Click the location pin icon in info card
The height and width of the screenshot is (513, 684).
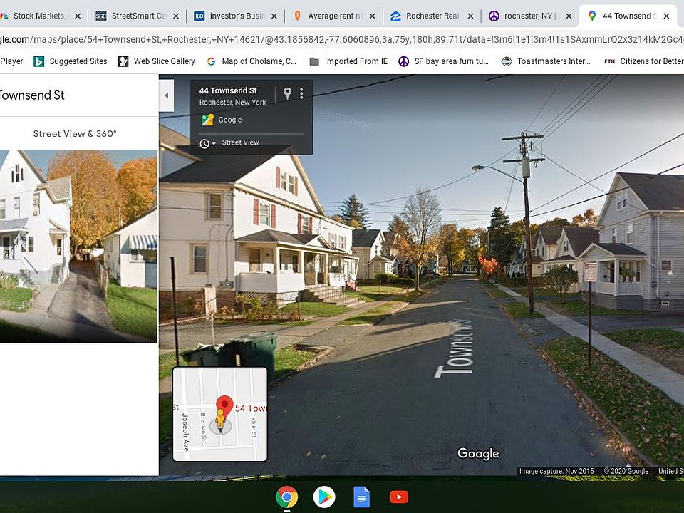(287, 93)
